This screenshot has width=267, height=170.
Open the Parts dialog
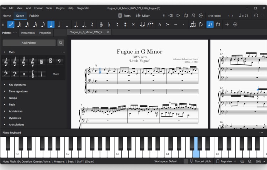[x=124, y=16]
